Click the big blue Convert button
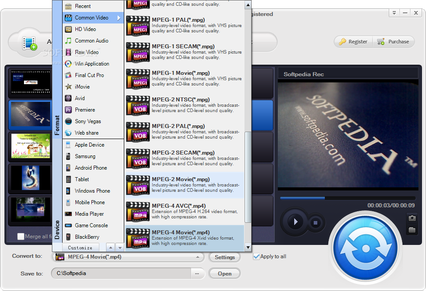 [365, 248]
